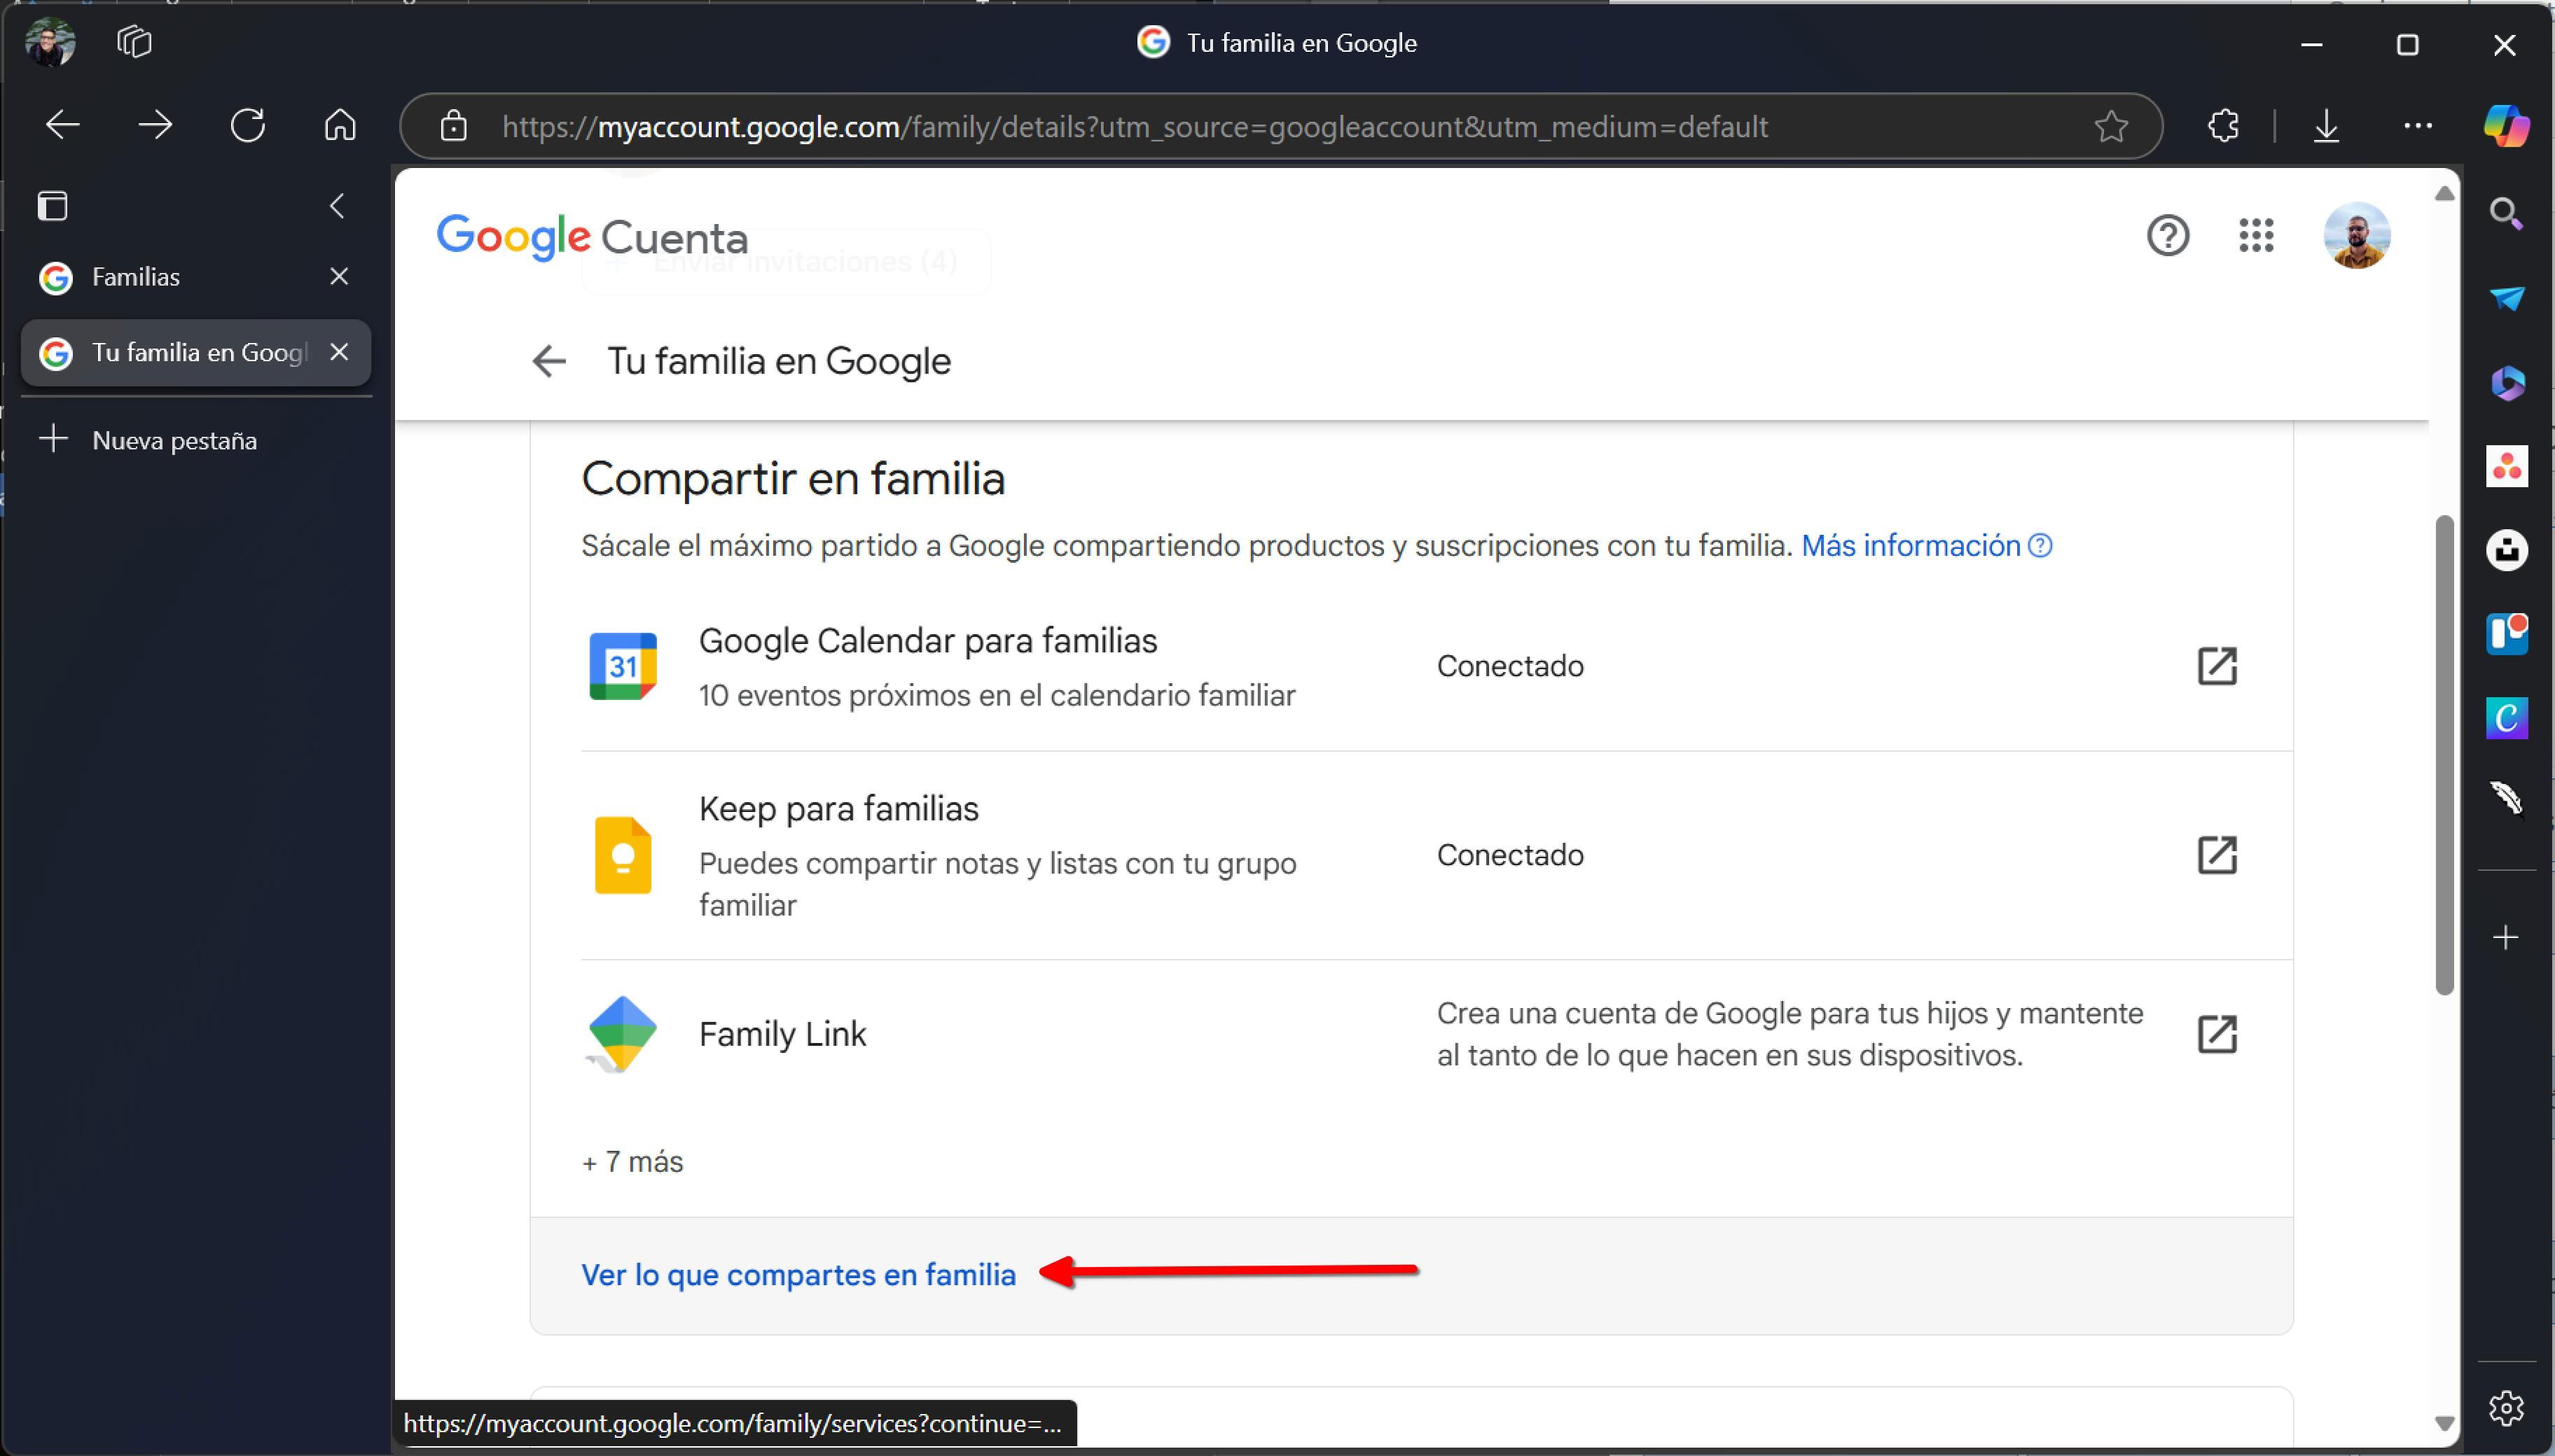
Task: Click the Family Link logo icon
Action: coord(622,1034)
